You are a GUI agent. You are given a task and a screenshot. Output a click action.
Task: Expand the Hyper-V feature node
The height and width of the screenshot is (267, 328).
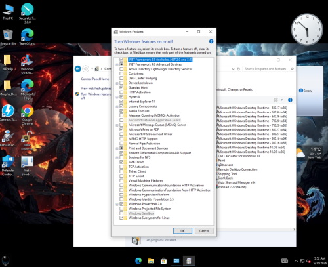(x=117, y=97)
